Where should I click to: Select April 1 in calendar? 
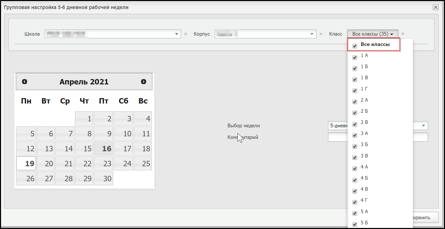click(x=84, y=119)
